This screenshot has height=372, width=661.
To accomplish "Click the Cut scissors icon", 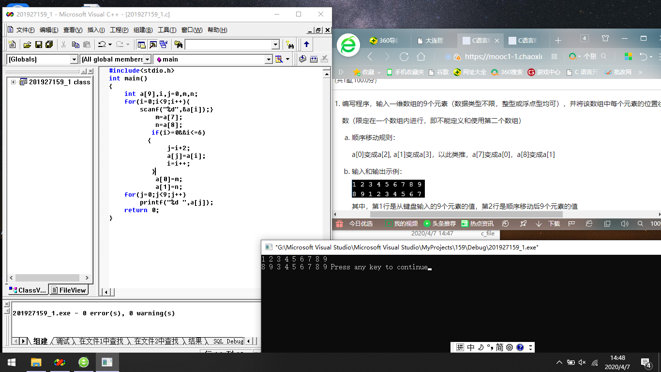I will 63,45.
